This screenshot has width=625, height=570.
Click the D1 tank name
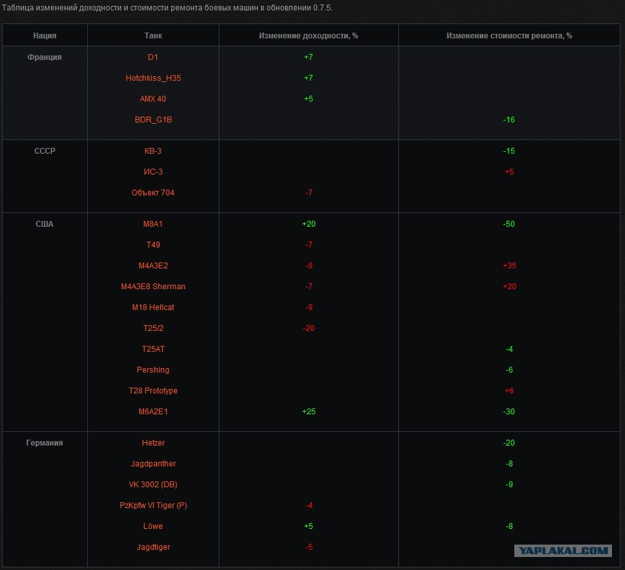[153, 57]
